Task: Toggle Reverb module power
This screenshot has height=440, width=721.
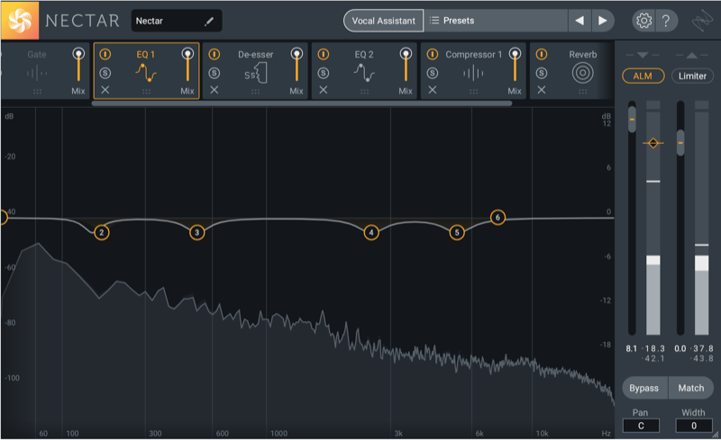Action: (x=542, y=54)
